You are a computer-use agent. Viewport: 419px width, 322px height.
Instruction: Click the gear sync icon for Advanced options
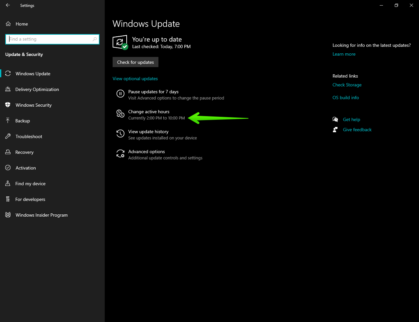coord(120,153)
